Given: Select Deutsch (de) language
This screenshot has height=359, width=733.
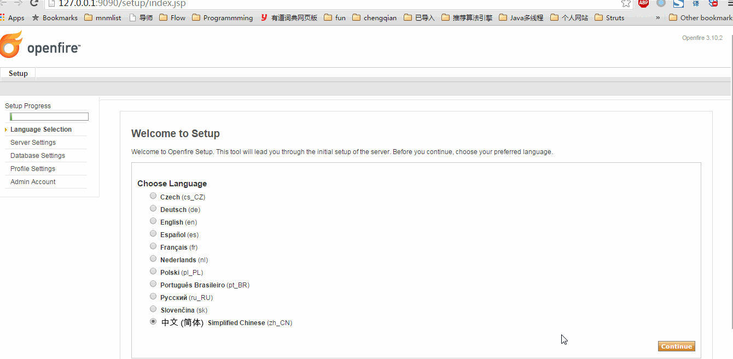Looking at the screenshot, I should click(x=153, y=208).
